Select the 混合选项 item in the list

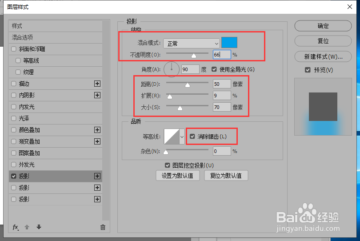(x=56, y=37)
